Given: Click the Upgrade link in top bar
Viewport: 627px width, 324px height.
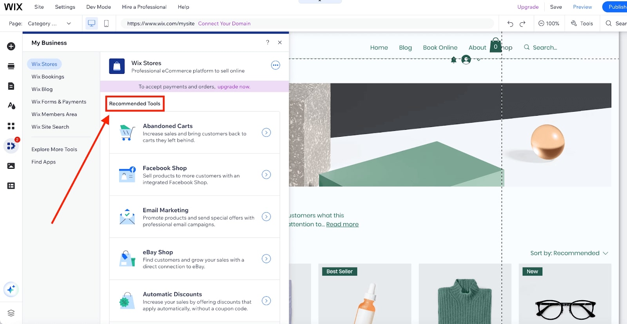Looking at the screenshot, I should pos(528,7).
